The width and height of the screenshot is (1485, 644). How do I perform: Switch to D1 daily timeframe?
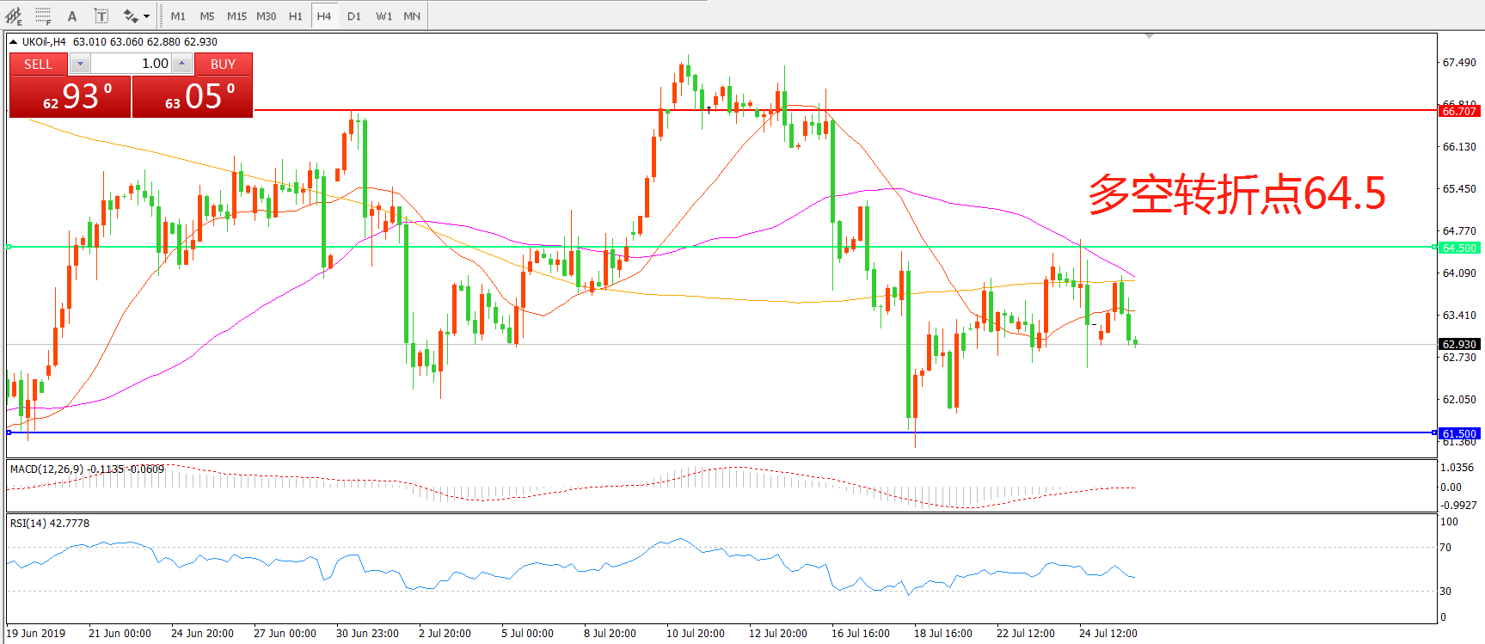pos(353,15)
